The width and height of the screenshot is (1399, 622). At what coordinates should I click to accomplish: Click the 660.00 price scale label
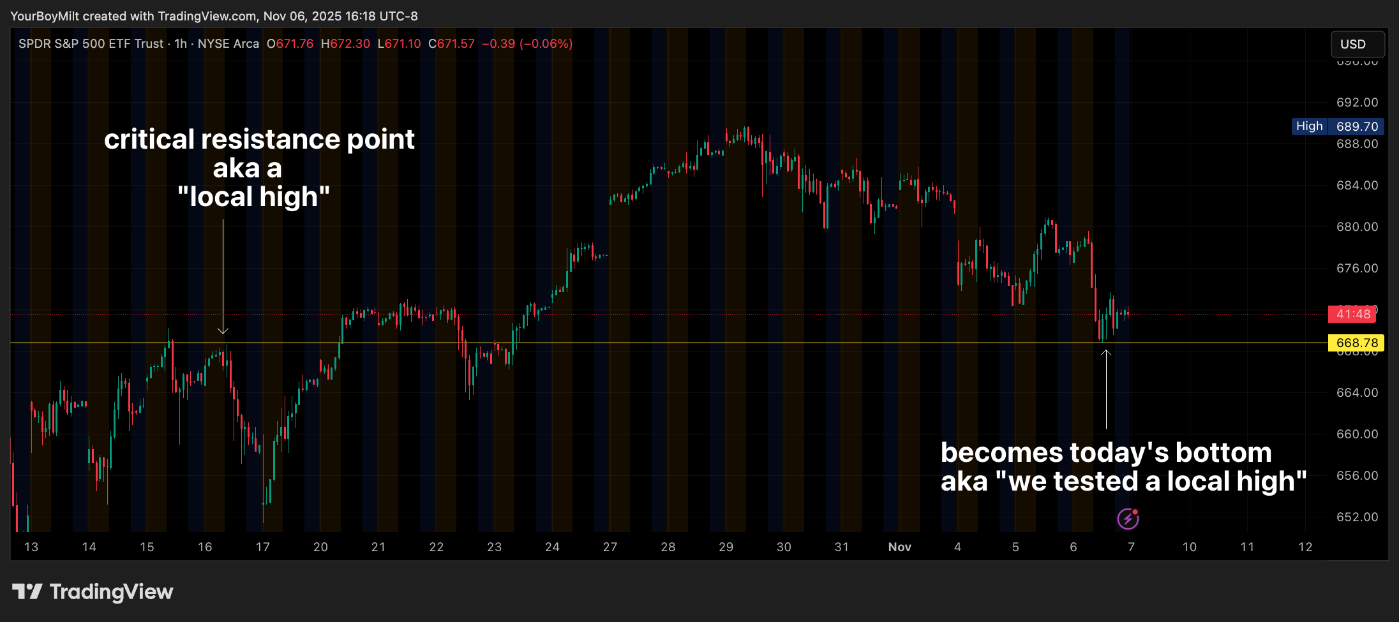[x=1358, y=434]
